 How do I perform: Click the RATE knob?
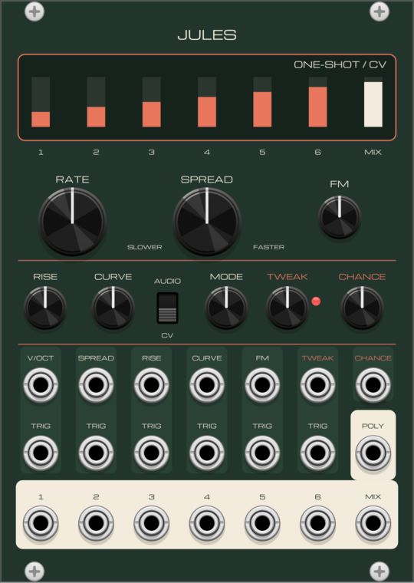click(x=73, y=222)
